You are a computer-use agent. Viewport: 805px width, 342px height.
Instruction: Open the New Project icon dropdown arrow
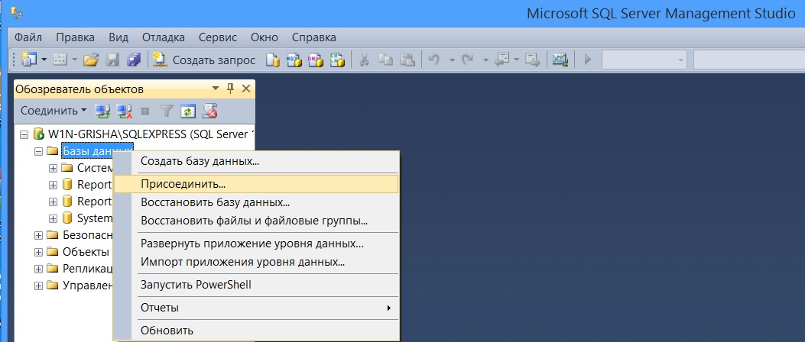pyautogui.click(x=44, y=60)
